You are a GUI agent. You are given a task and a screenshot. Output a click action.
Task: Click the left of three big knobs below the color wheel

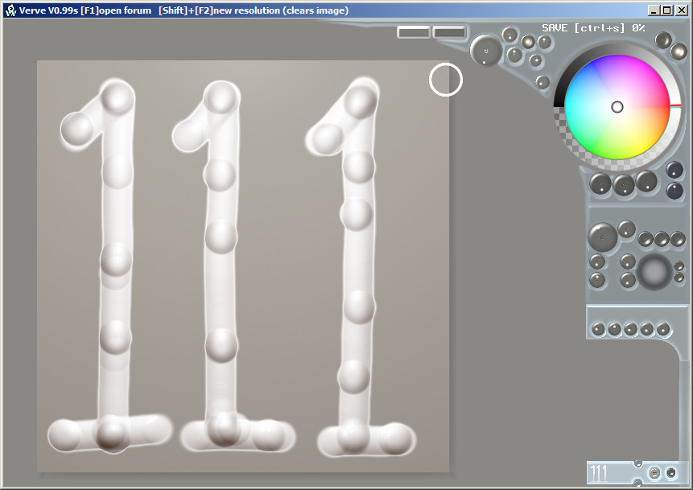(x=600, y=183)
